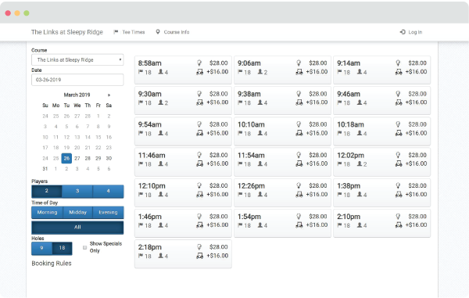Click the Date input field
Image resolution: width=469 pixels, height=298 pixels.
click(77, 80)
